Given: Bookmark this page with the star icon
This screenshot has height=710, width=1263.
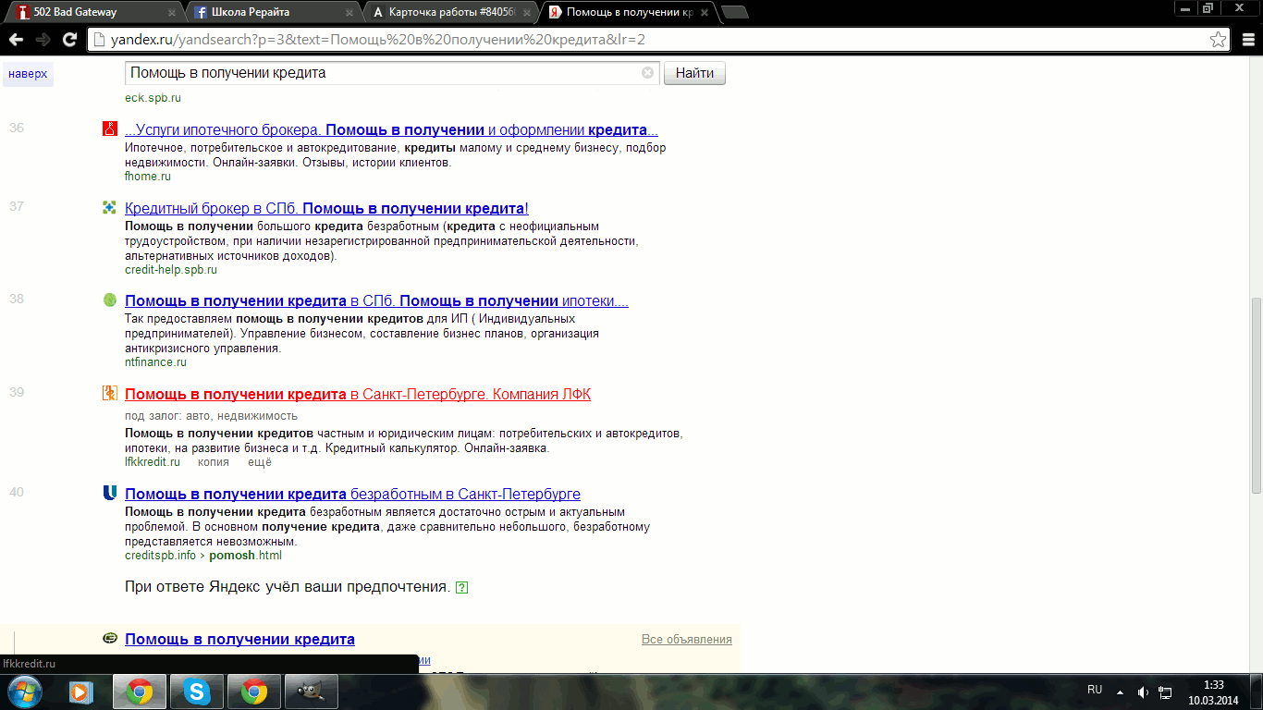Looking at the screenshot, I should 1219,40.
